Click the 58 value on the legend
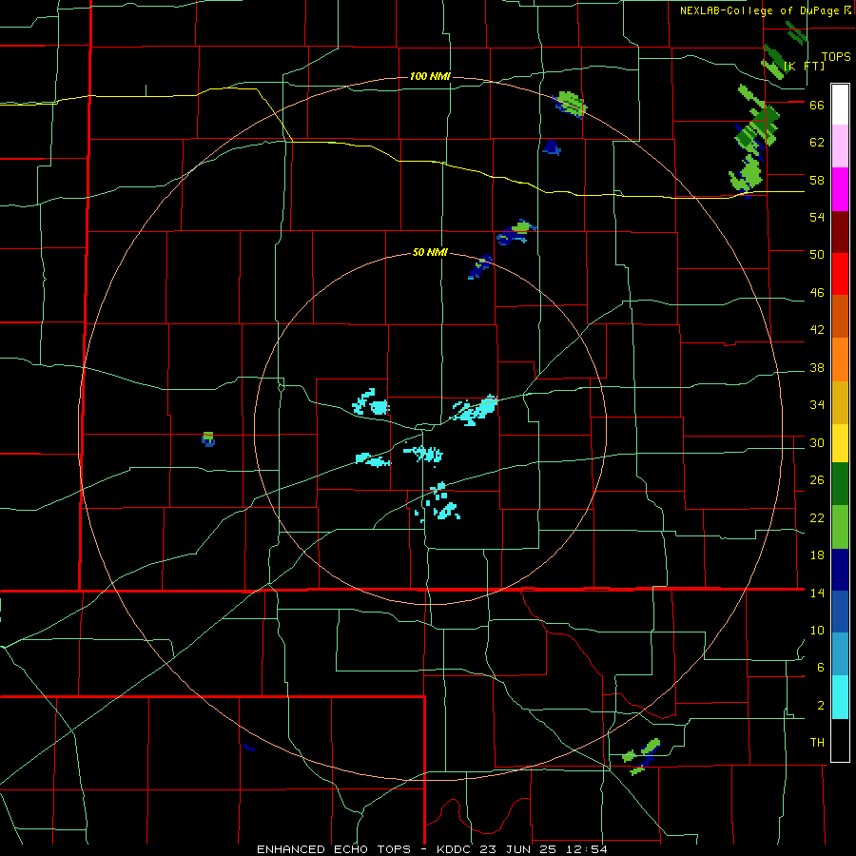The image size is (856, 856). 817,180
